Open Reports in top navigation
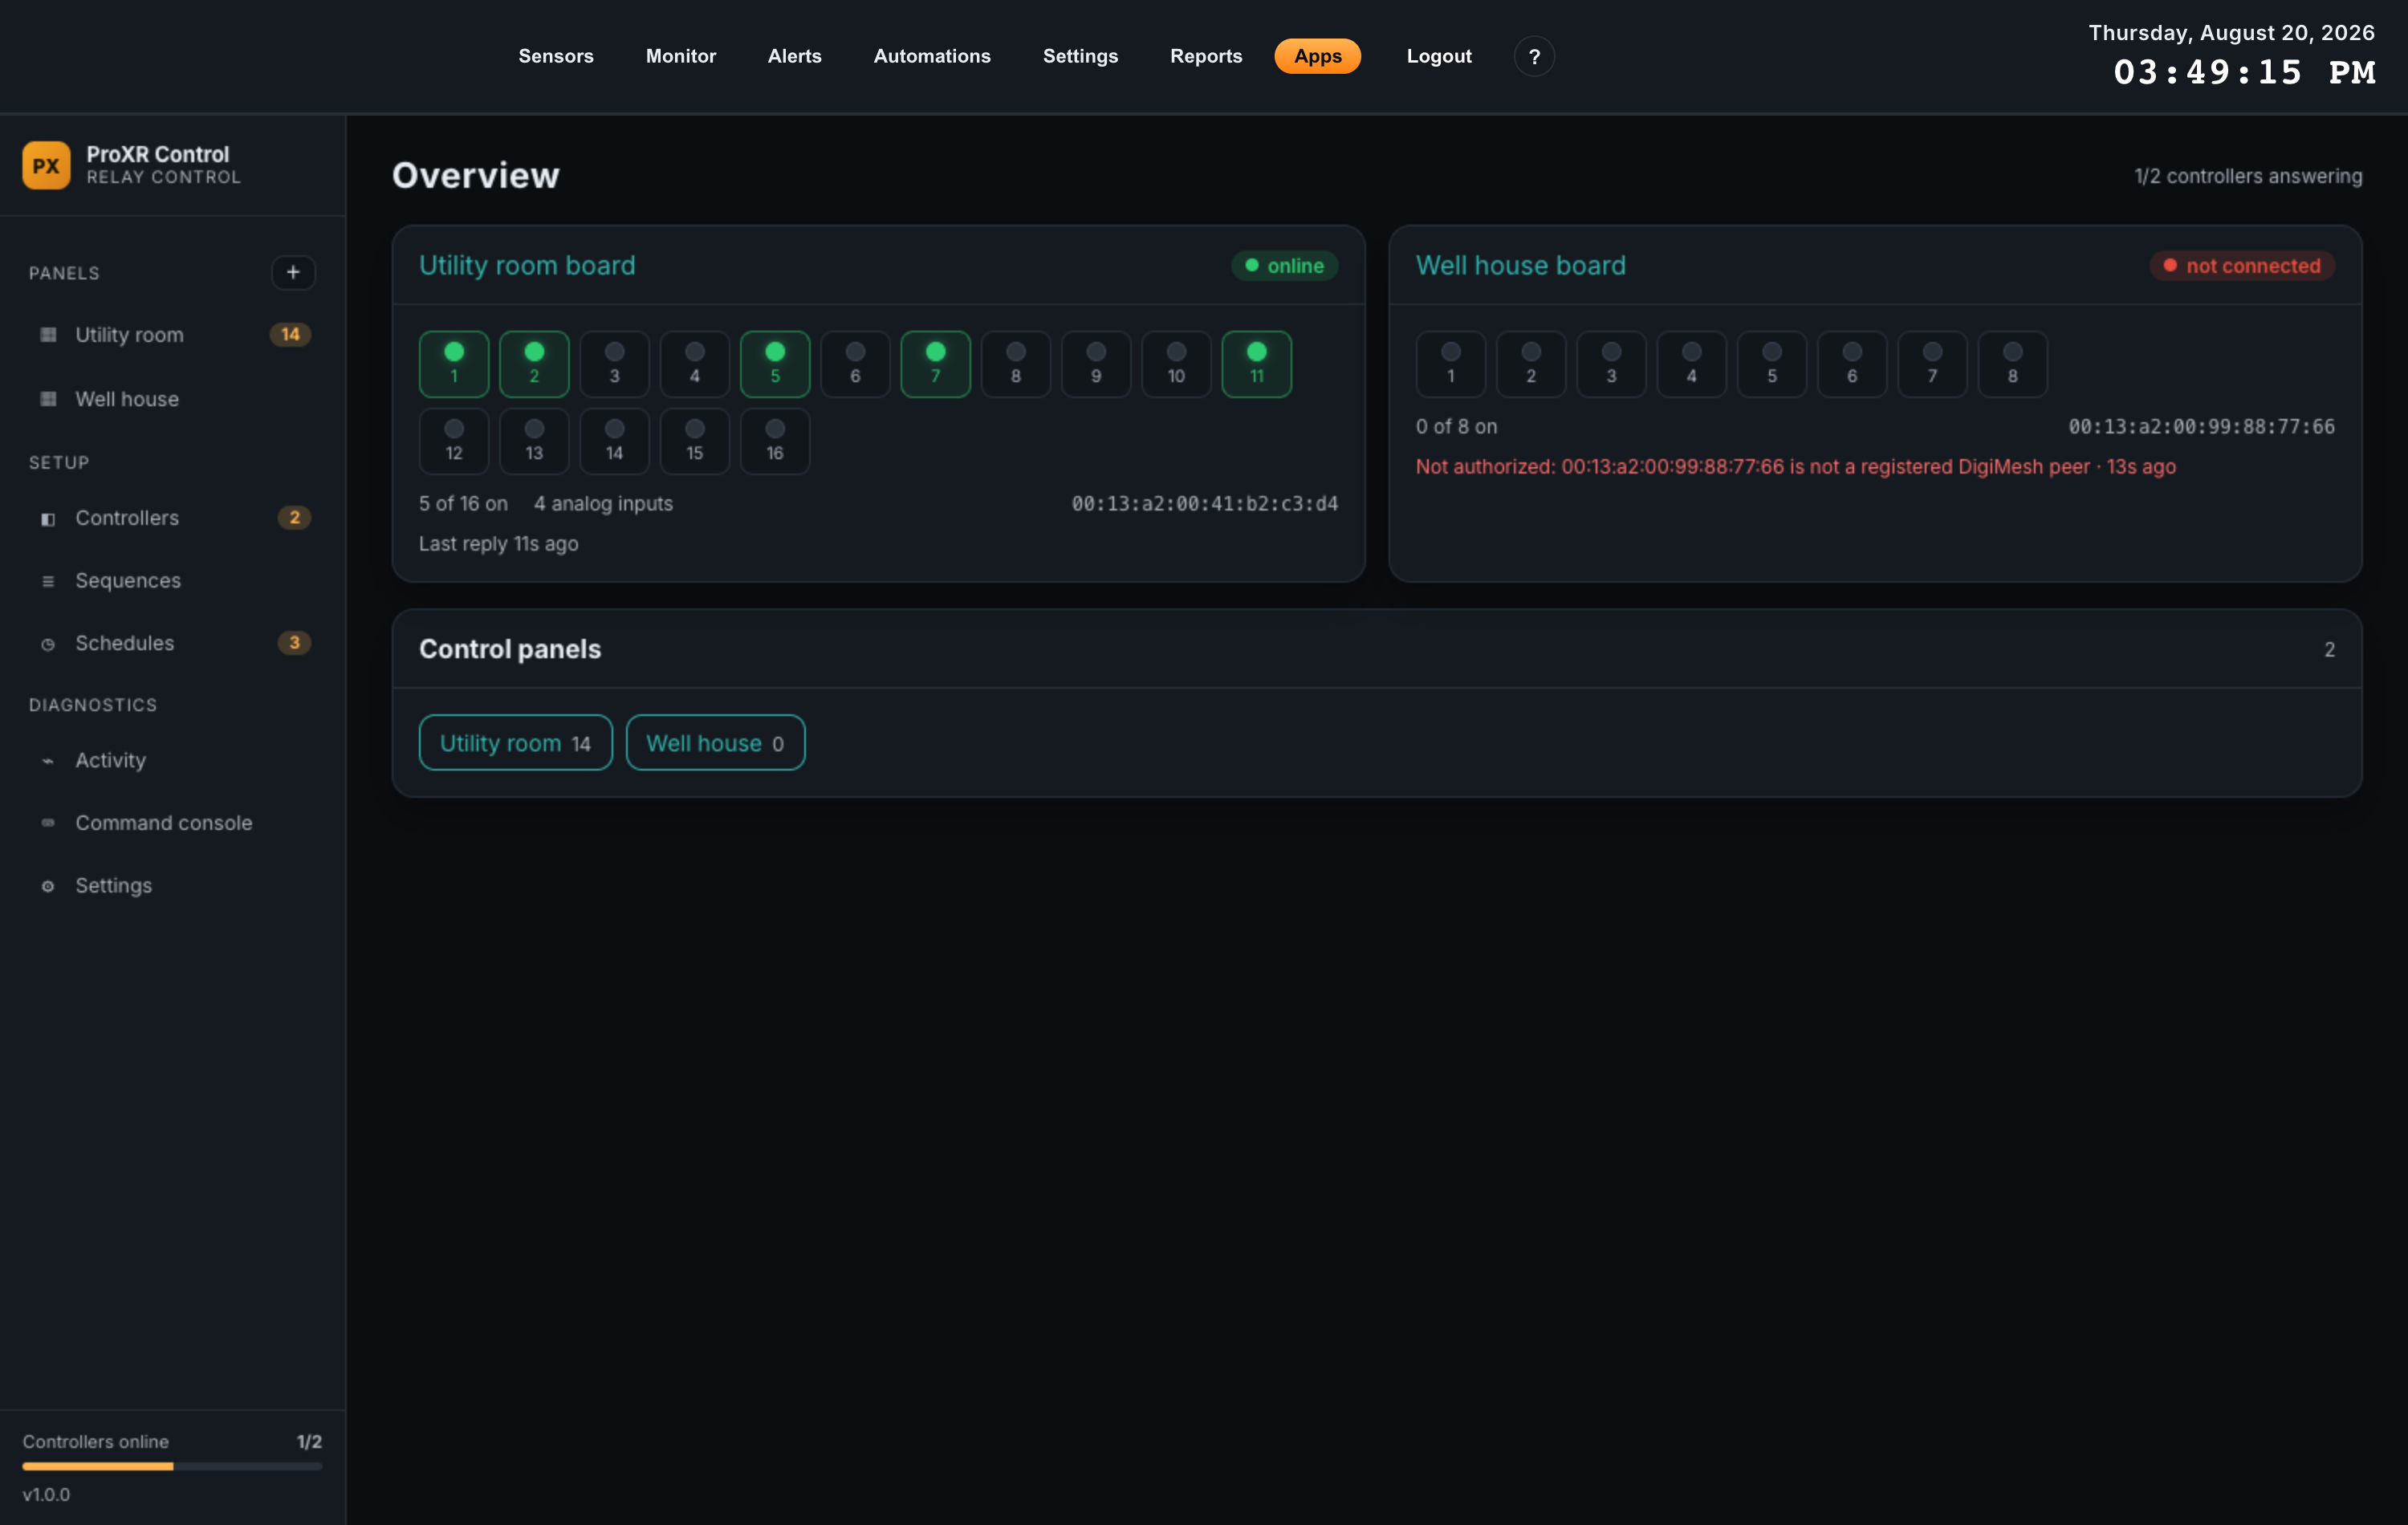Image resolution: width=2408 pixels, height=1525 pixels. tap(1206, 56)
